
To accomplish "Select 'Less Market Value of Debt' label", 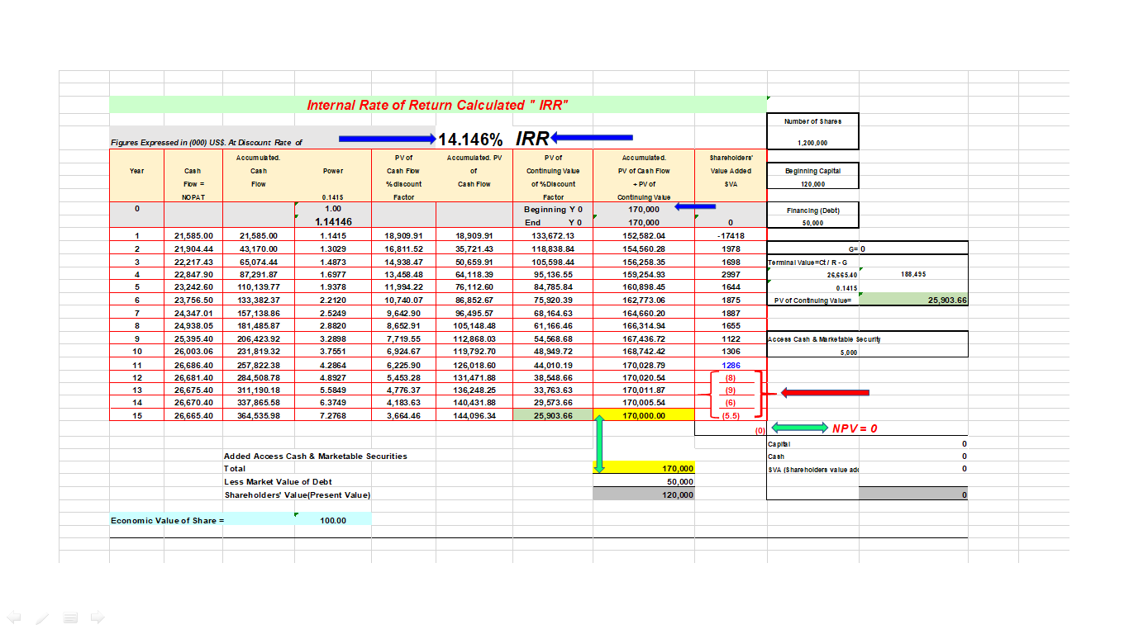I will click(x=279, y=481).
